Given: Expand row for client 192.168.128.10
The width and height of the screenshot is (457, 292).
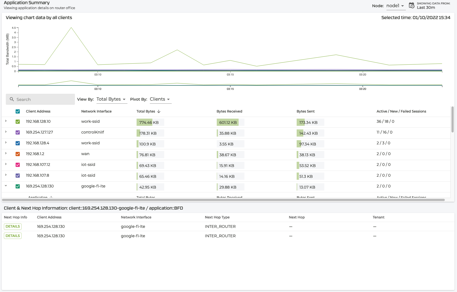Looking at the screenshot, I should (x=6, y=121).
